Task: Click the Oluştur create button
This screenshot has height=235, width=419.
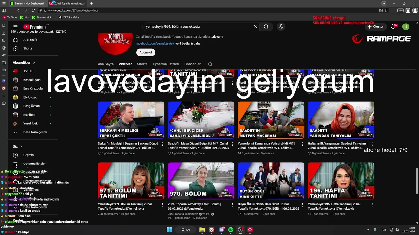Action: (x=375, y=27)
